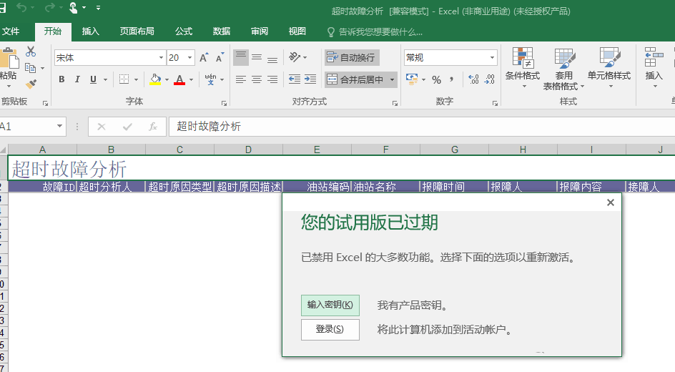
Task: Center text horizontally
Action: [257, 79]
